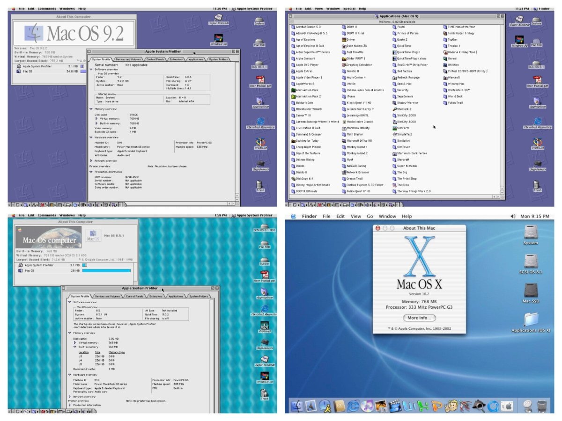Collapse Built-in memory in the Mac OS 8.5.1 profiler
The width and height of the screenshot is (562, 421).
[75, 347]
